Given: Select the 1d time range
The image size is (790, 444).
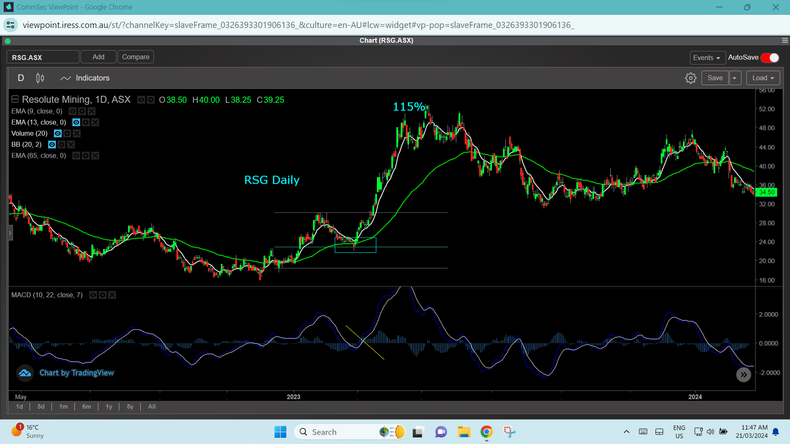Looking at the screenshot, I should pyautogui.click(x=19, y=407).
